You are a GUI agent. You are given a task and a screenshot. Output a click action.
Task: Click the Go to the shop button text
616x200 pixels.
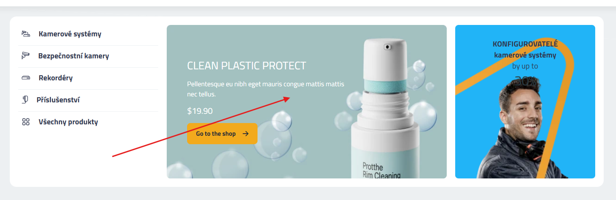tap(216, 134)
